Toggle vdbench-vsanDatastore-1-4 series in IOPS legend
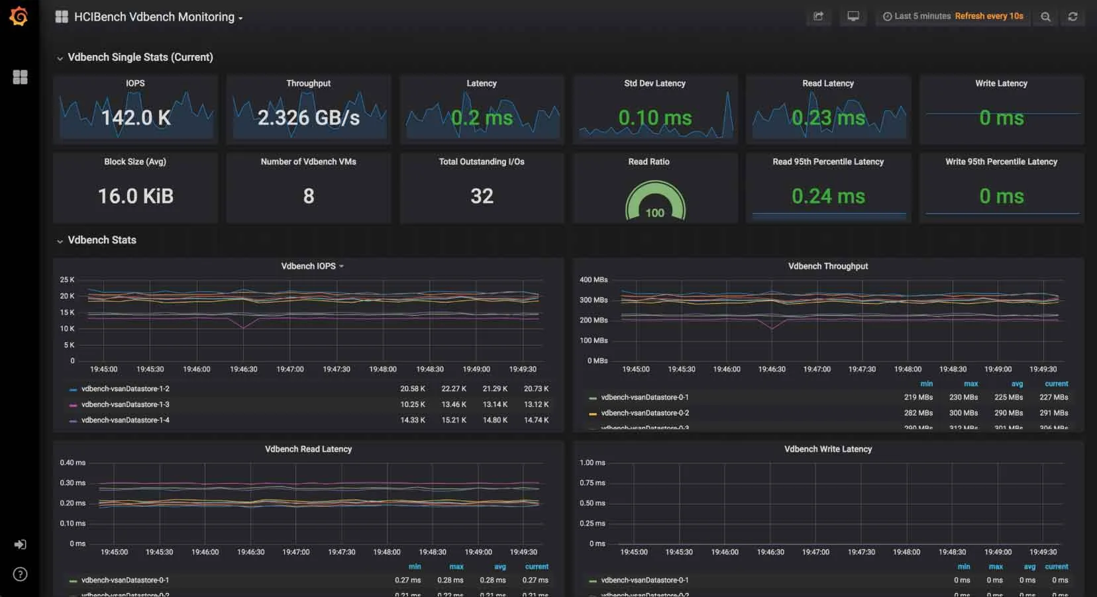This screenshot has width=1097, height=597. [x=125, y=420]
